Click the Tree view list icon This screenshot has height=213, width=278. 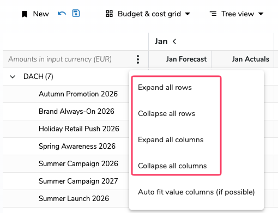[213, 14]
